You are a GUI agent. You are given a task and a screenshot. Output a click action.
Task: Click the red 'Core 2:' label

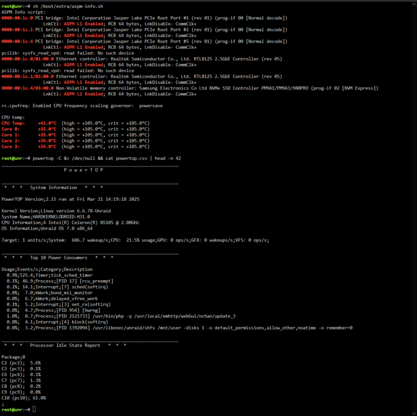11,140
